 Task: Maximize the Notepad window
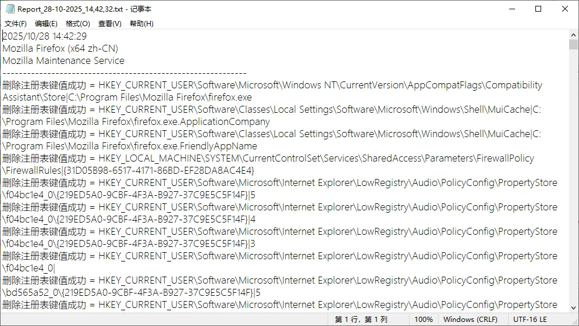538,9
